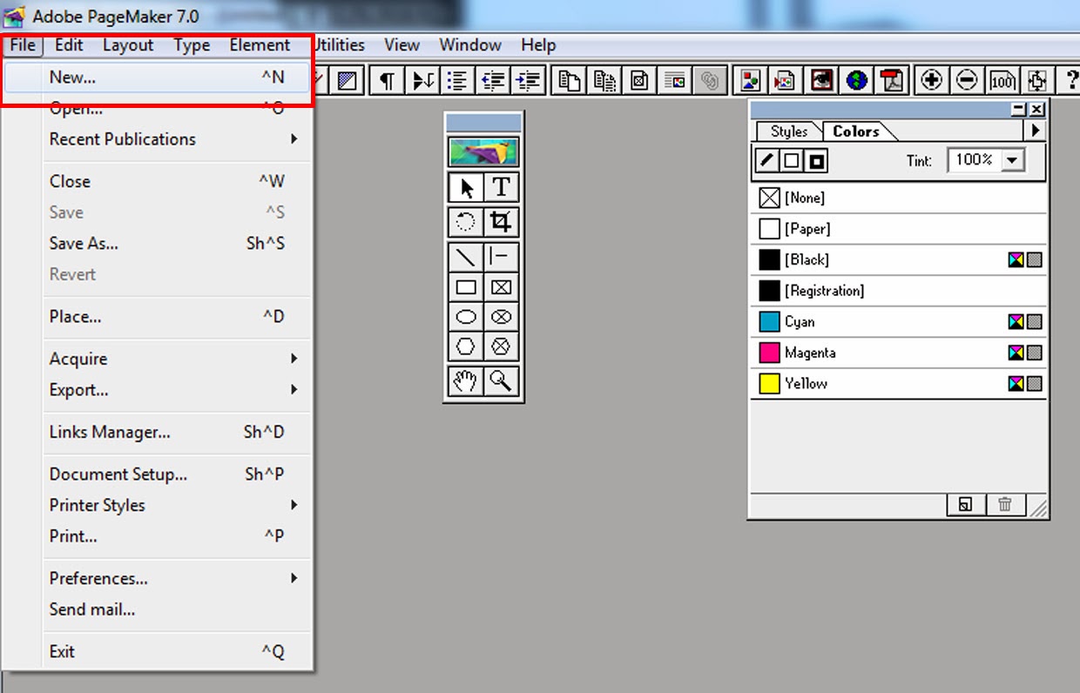The width and height of the screenshot is (1080, 693).
Task: Select the Rectangle frame tool
Action: pyautogui.click(x=503, y=286)
